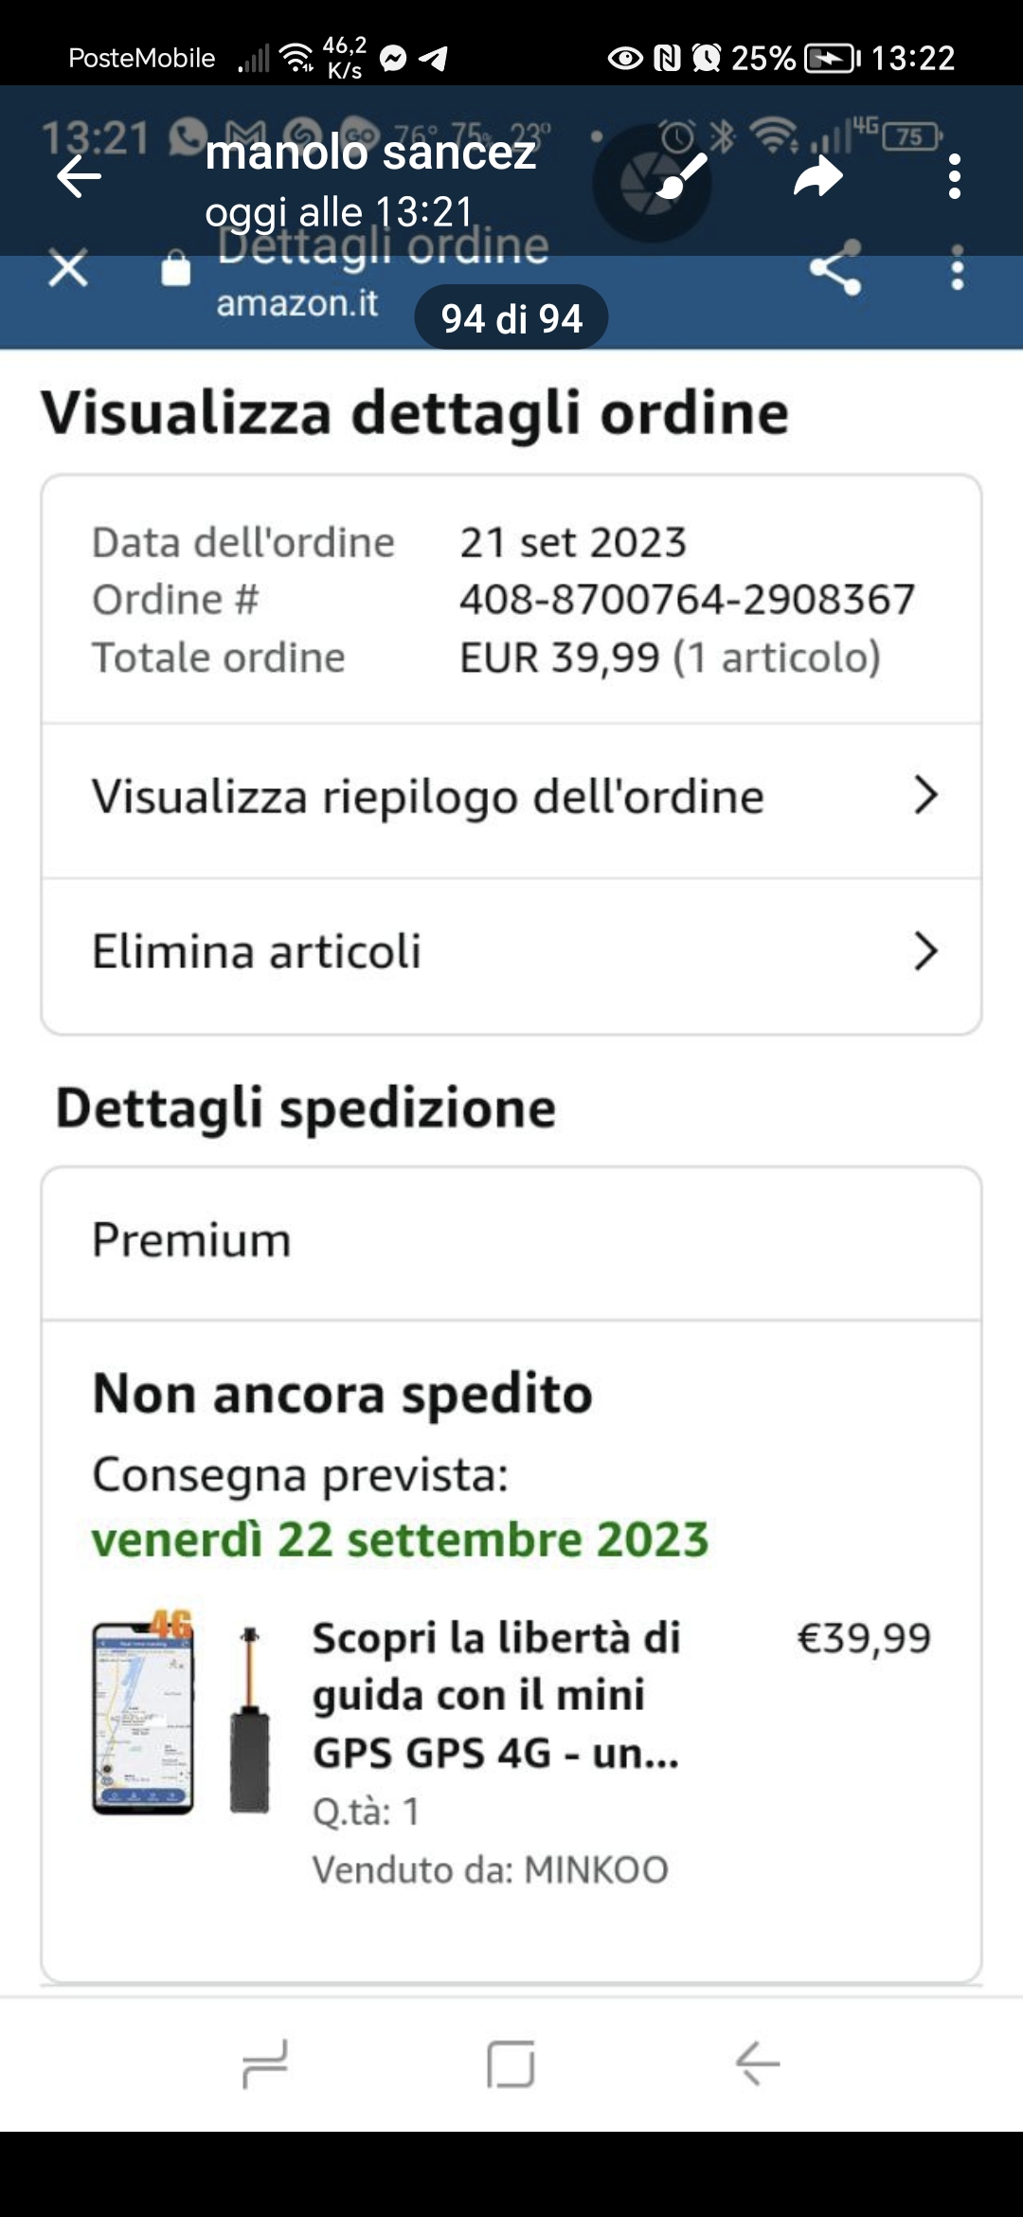The height and width of the screenshot is (2217, 1023).
Task: Tap the share icon in the browser bar
Action: pos(835,269)
